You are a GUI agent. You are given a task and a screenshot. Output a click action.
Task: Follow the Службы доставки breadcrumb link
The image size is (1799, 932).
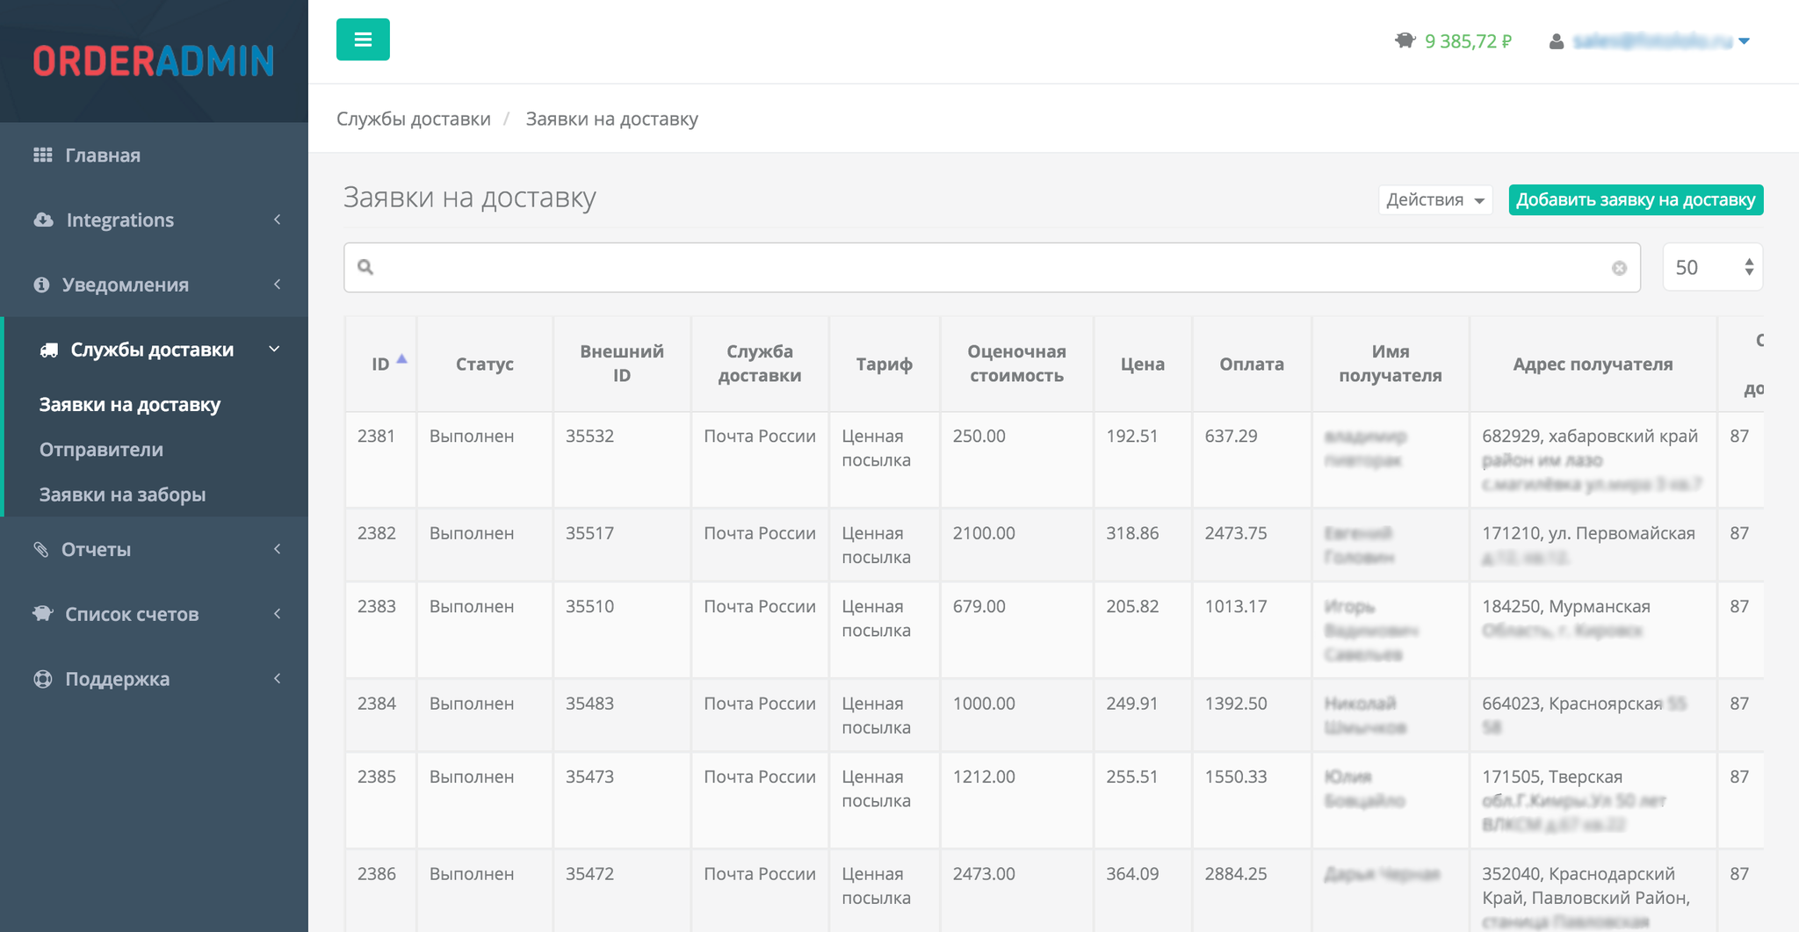pyautogui.click(x=413, y=119)
